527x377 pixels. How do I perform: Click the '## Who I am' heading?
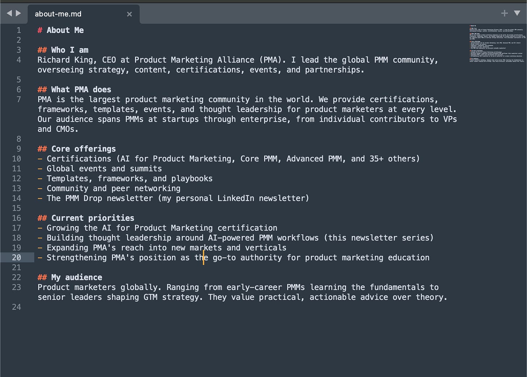click(x=63, y=50)
